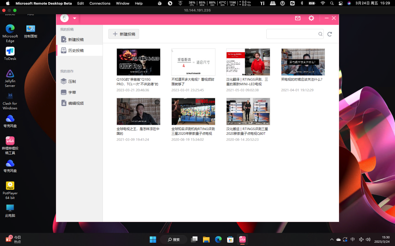The width and height of the screenshot is (395, 246).
Task: Open Edge from the taskbar
Action: point(218,239)
